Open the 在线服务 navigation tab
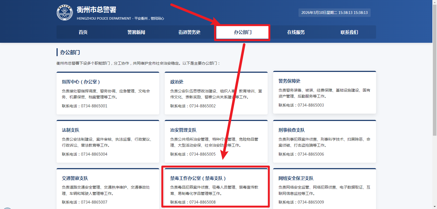 coord(296,32)
